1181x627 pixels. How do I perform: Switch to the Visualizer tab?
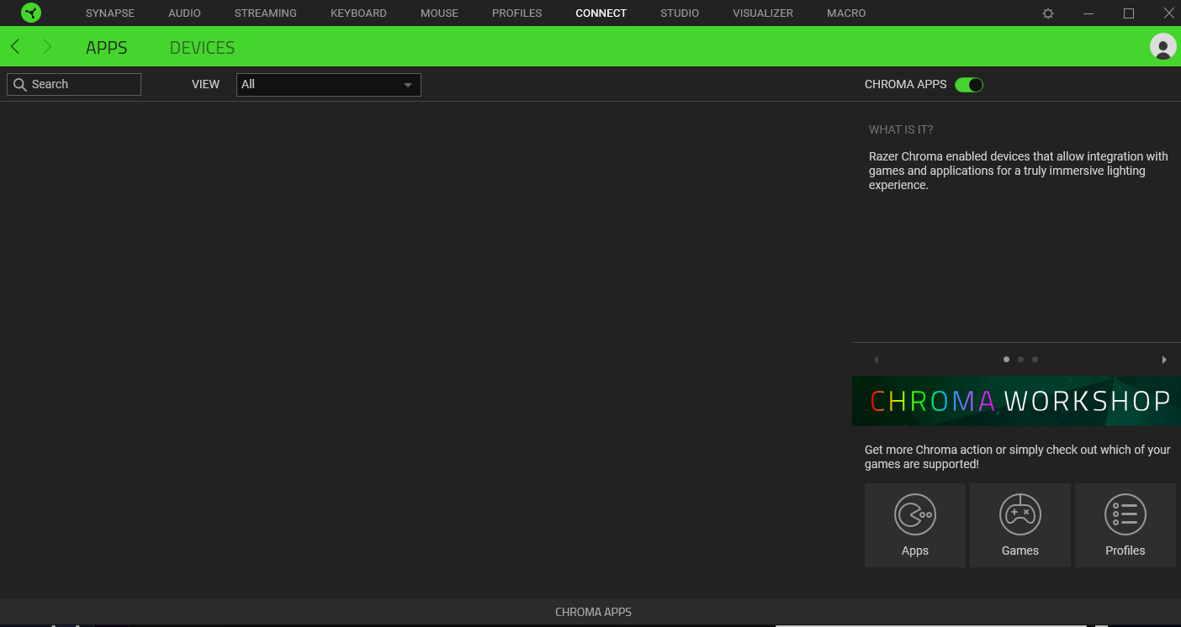click(x=763, y=13)
